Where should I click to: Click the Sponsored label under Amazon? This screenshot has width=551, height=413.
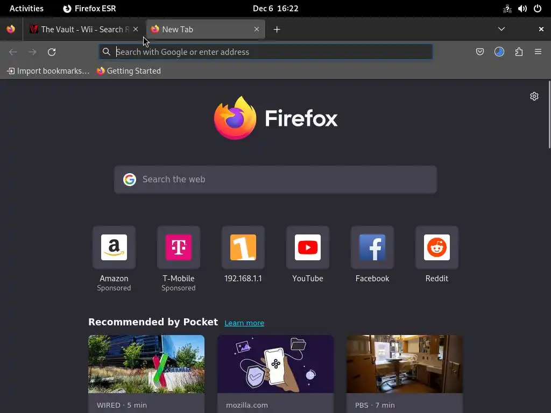114,288
